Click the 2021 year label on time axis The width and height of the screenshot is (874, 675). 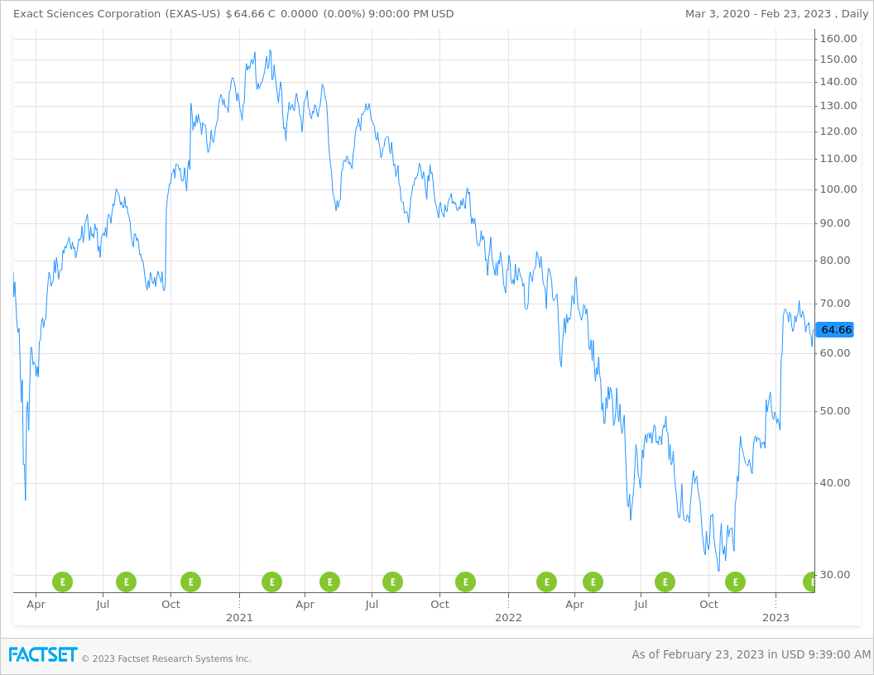pos(239,617)
